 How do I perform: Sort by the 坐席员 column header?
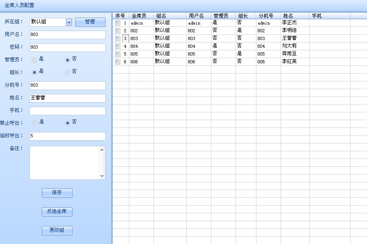141,16
